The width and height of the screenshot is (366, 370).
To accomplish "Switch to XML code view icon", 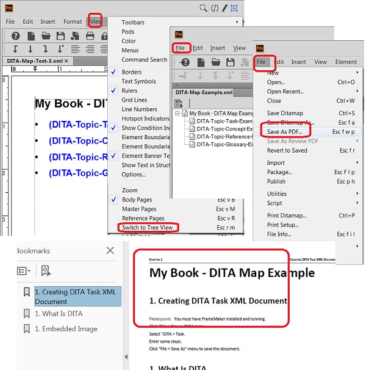I will [x=215, y=9].
